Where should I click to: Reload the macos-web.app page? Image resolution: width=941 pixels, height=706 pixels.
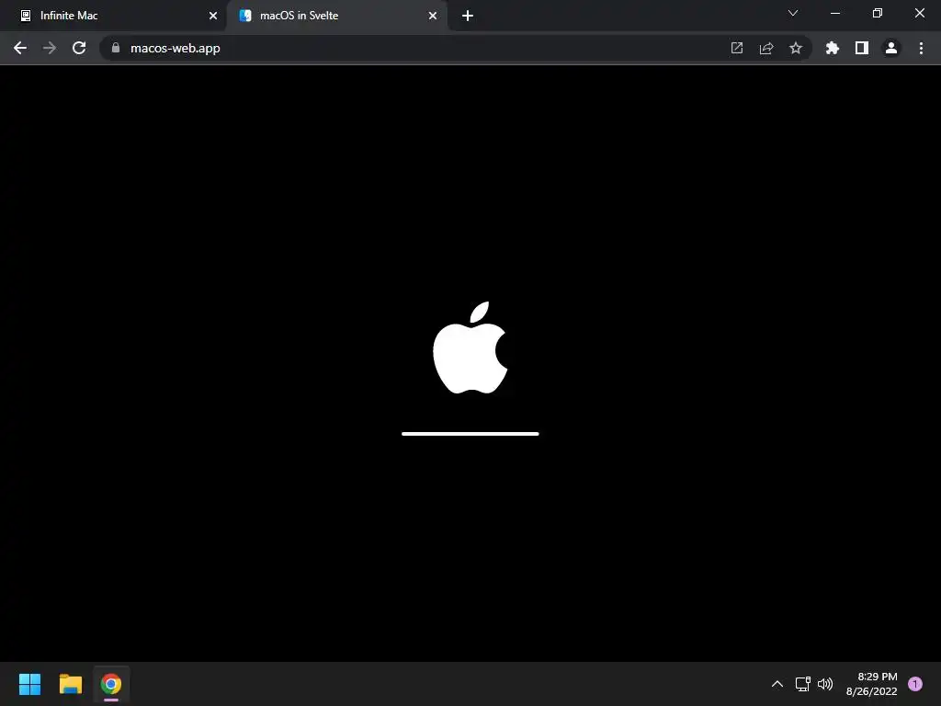click(79, 48)
